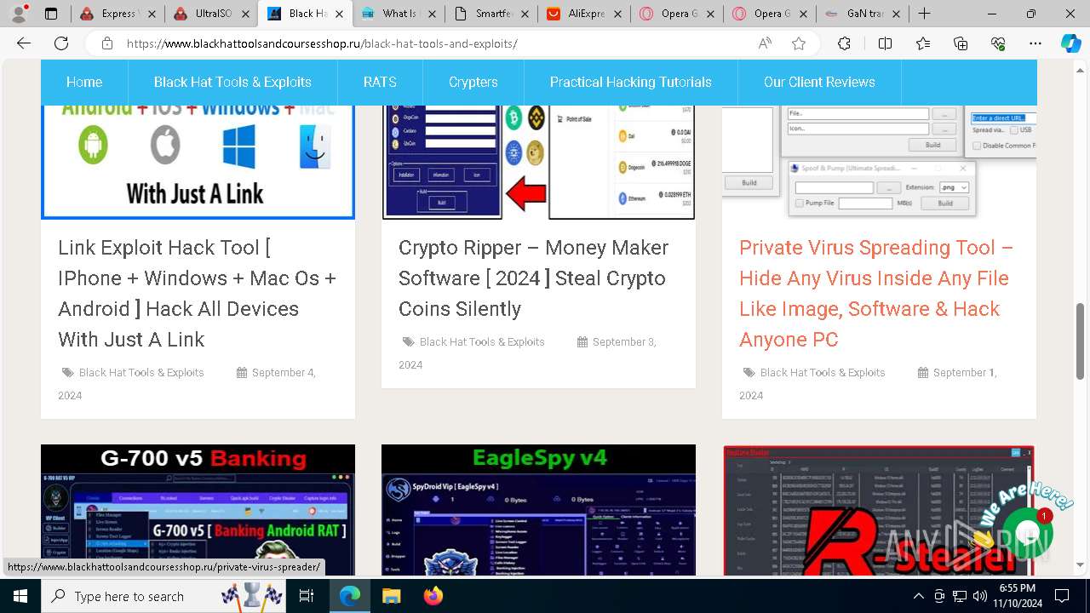
Task: Click the page vertical scrollbar thumb
Action: click(1081, 341)
